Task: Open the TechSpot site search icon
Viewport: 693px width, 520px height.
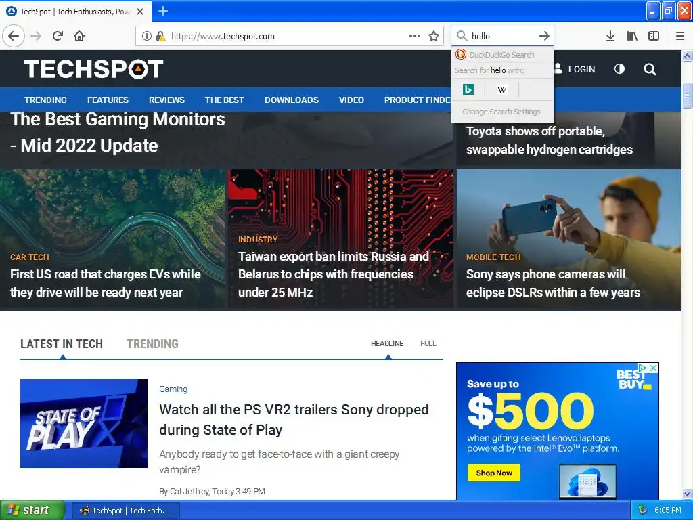Action: coord(650,69)
